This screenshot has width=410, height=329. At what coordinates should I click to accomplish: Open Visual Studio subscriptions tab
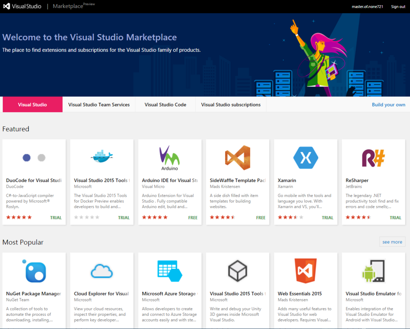(x=231, y=104)
